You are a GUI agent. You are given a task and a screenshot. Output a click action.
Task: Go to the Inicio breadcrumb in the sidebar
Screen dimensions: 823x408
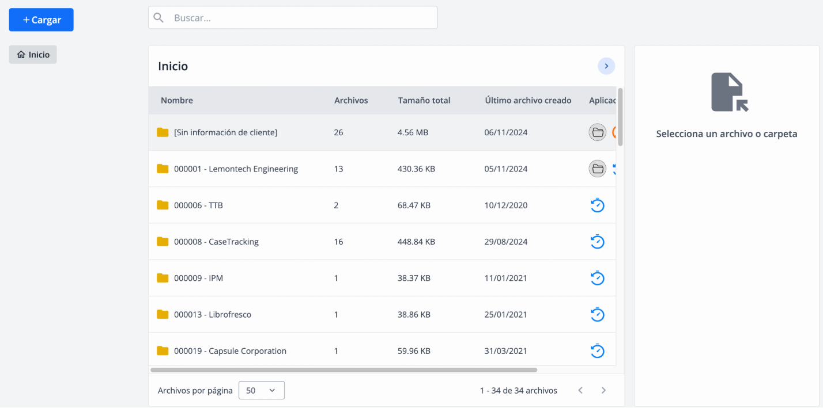pos(33,55)
